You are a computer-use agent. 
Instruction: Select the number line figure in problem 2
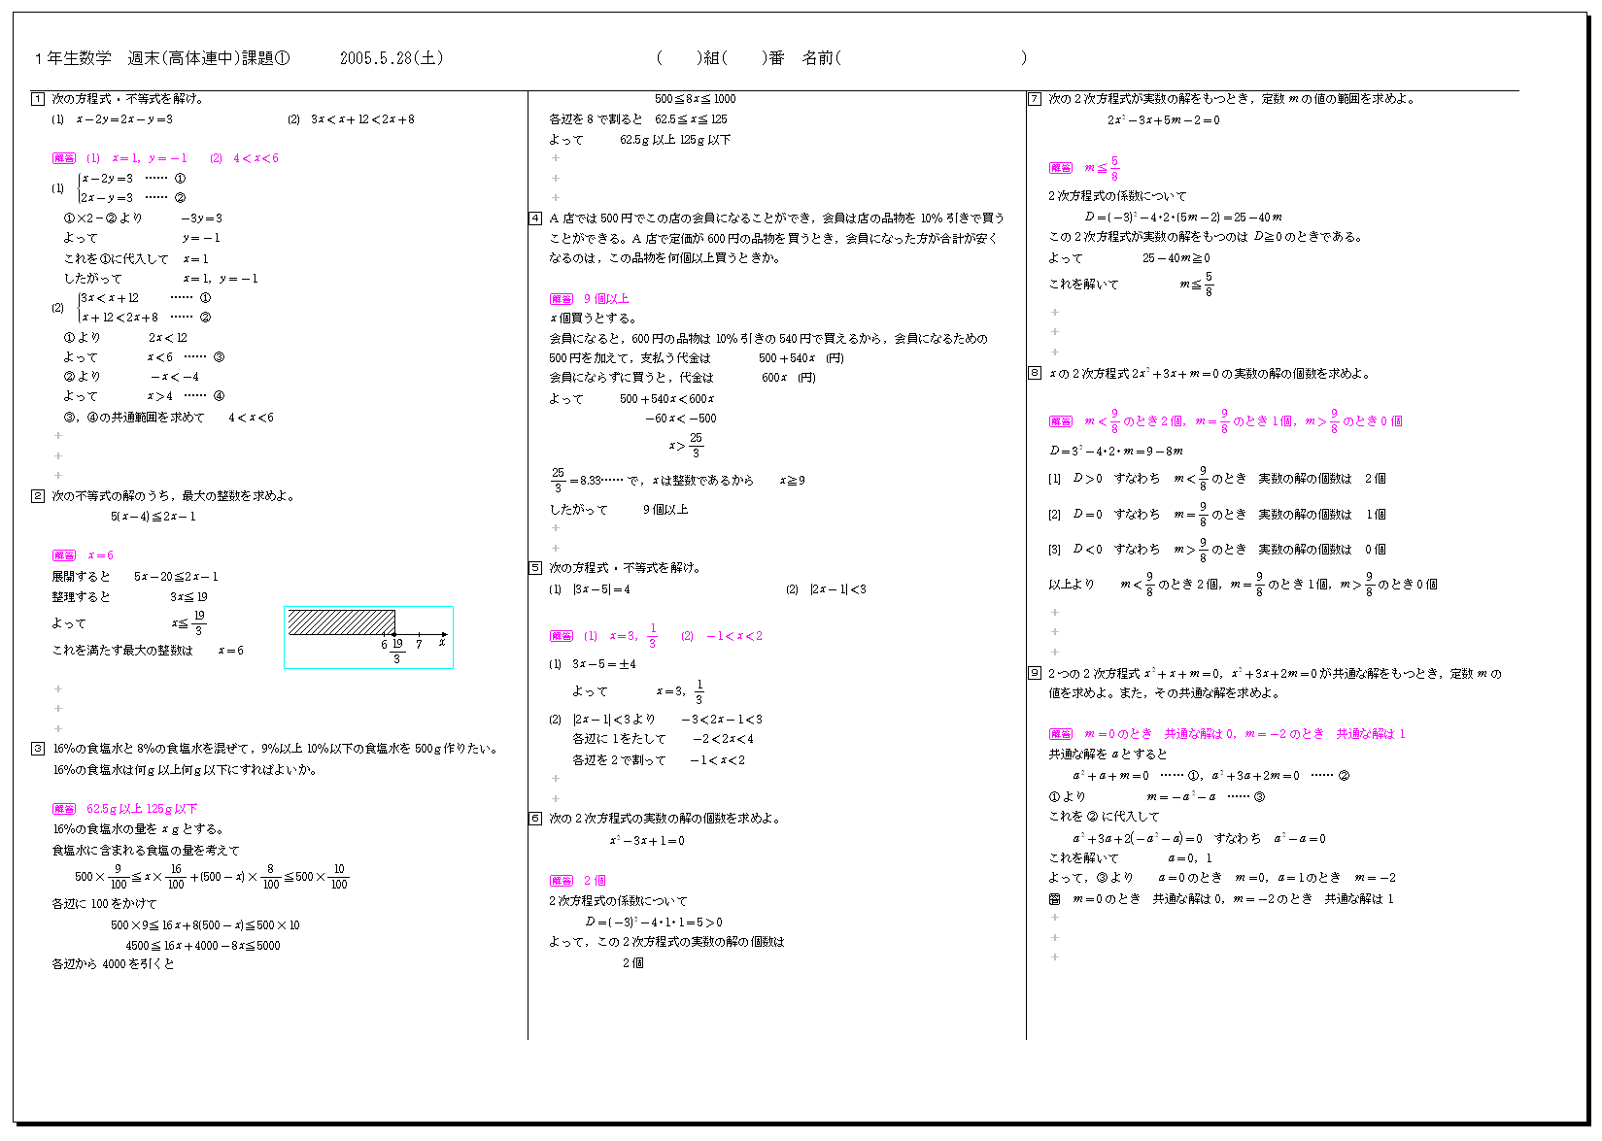[368, 637]
